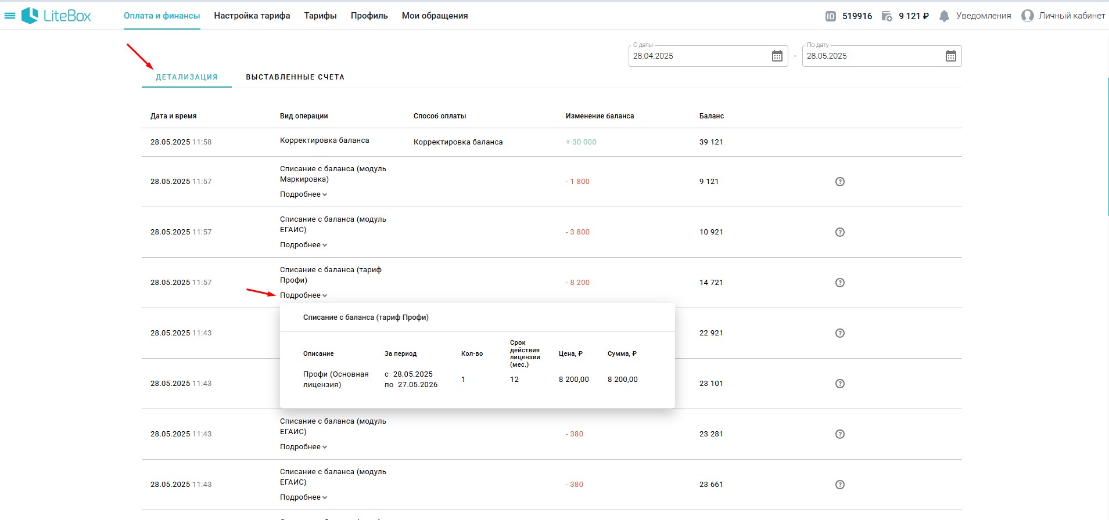The height and width of the screenshot is (520, 1109).
Task: Click balance value 39 121
Action: tap(711, 142)
